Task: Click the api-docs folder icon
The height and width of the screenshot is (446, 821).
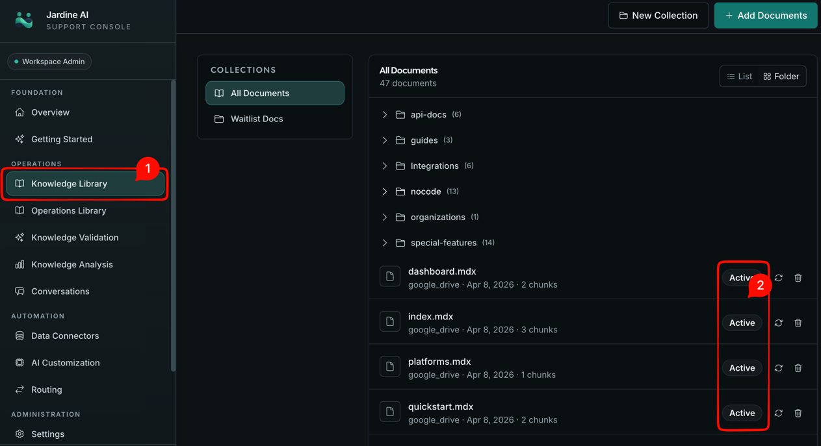Action: click(x=400, y=115)
